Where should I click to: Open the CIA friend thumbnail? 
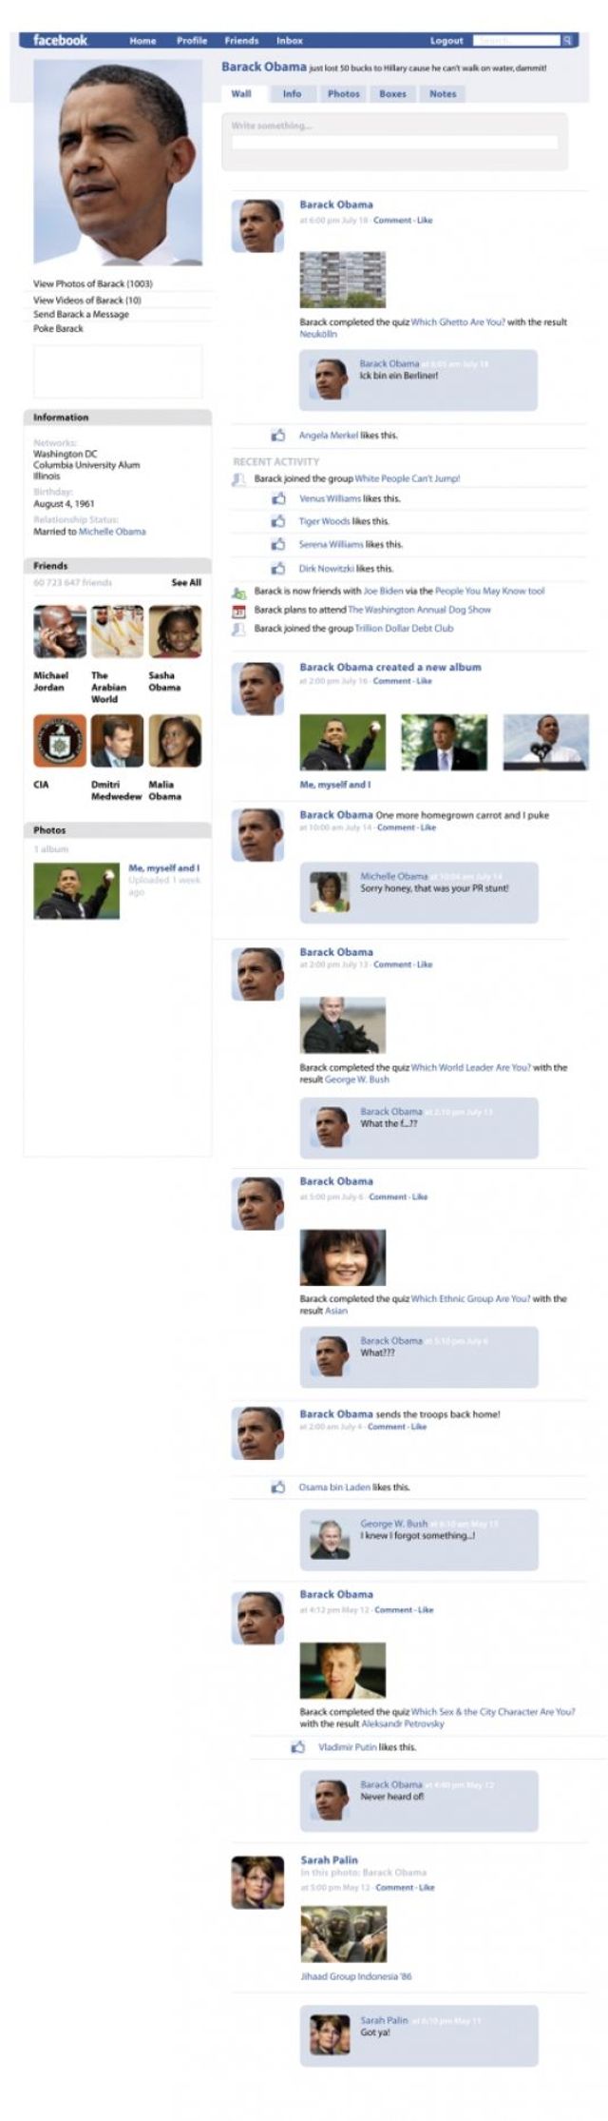tap(60, 741)
